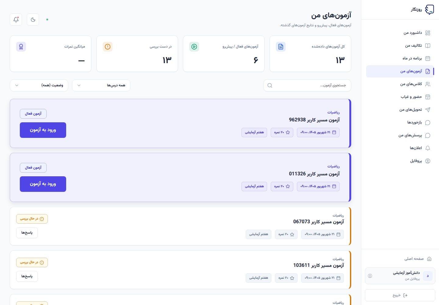This screenshot has height=305, width=439.
Task: Click the document icon on کل آزمون‌های داده‌شده card
Action: click(x=281, y=47)
